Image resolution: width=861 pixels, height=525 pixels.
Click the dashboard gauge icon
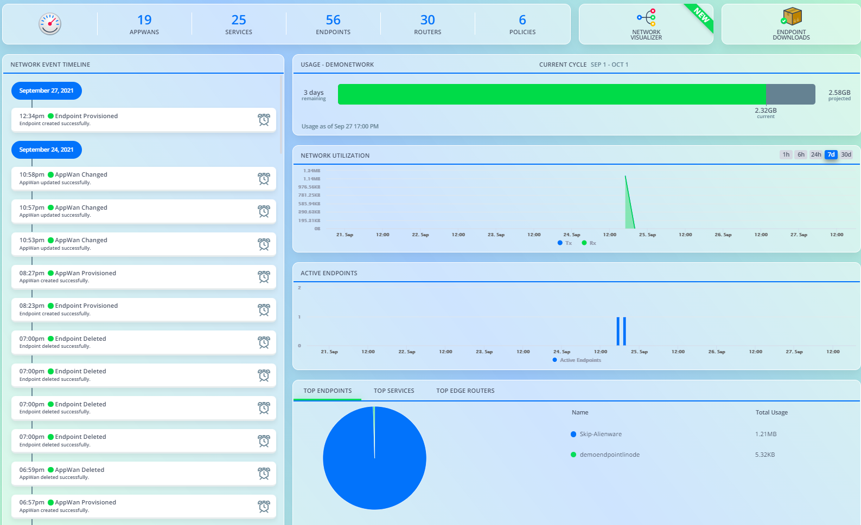point(50,24)
